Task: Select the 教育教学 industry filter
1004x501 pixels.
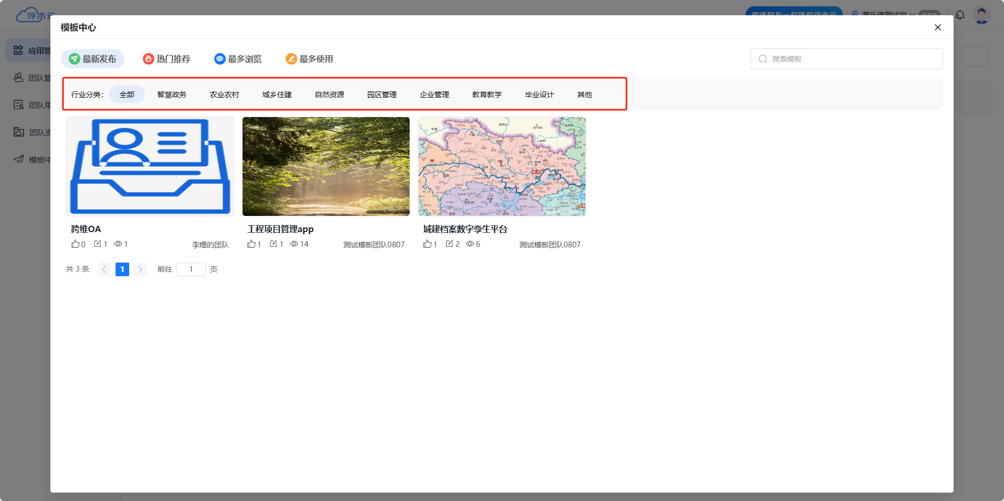Action: (x=487, y=95)
